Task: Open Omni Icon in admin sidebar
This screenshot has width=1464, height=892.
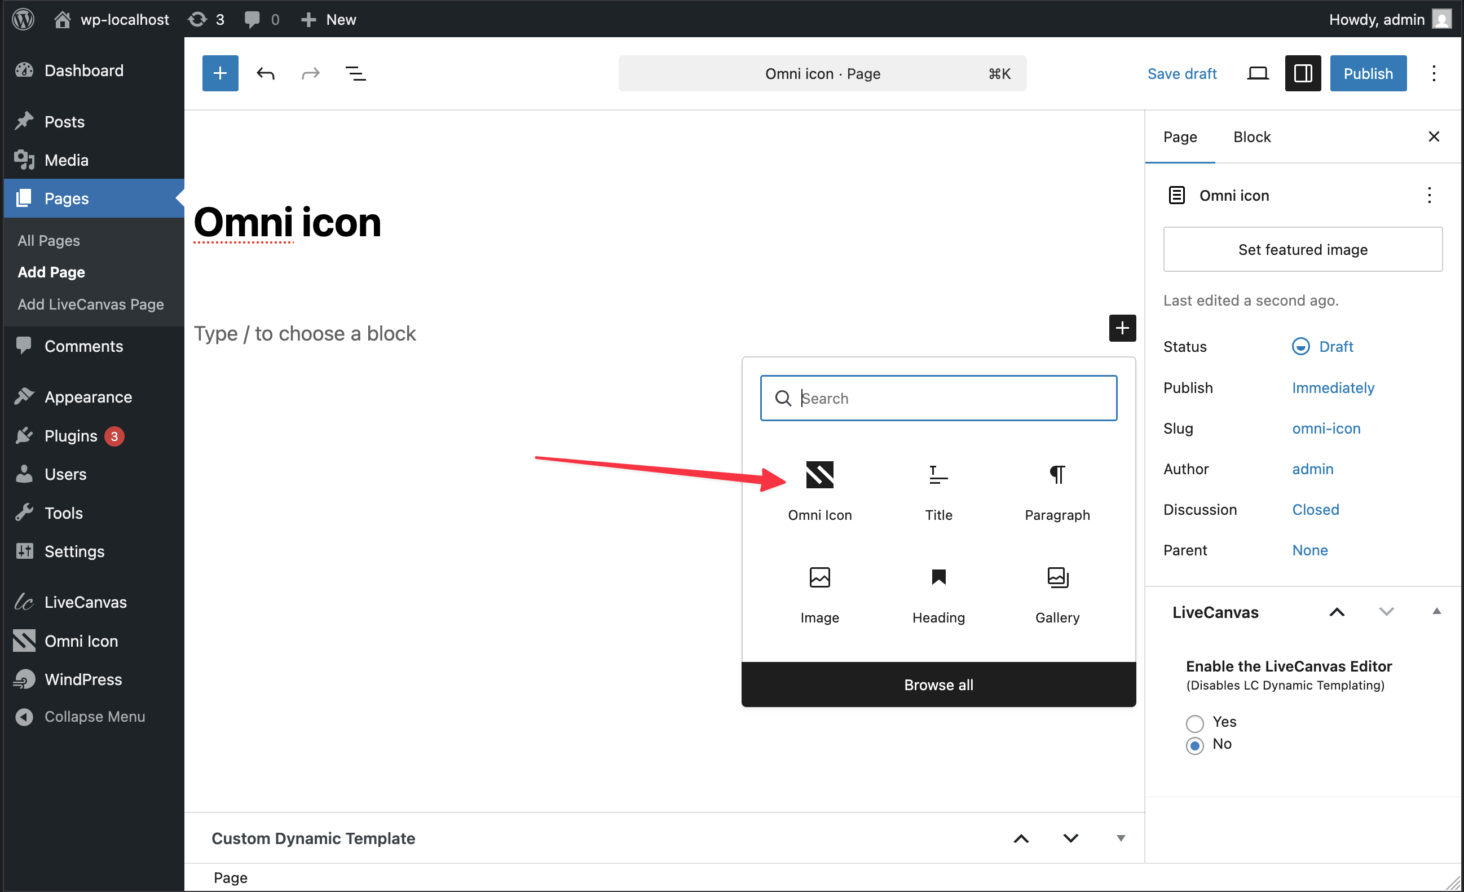Action: 81,641
